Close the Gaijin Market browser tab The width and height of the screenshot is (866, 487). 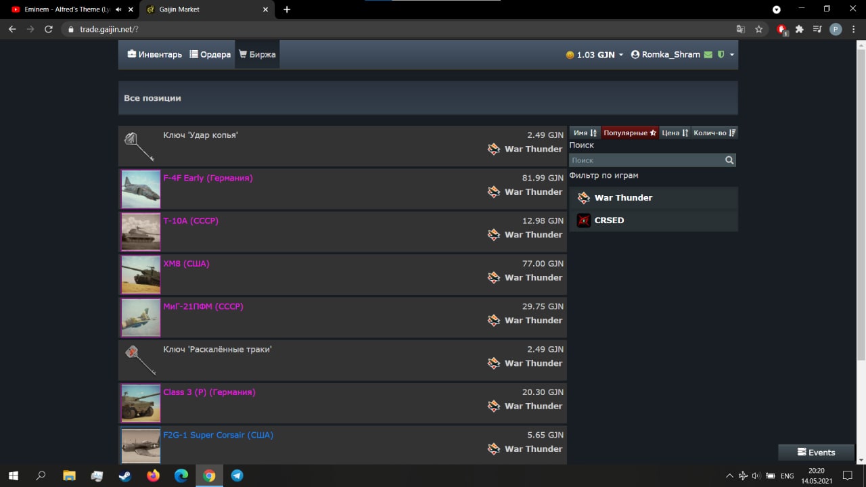pos(265,9)
